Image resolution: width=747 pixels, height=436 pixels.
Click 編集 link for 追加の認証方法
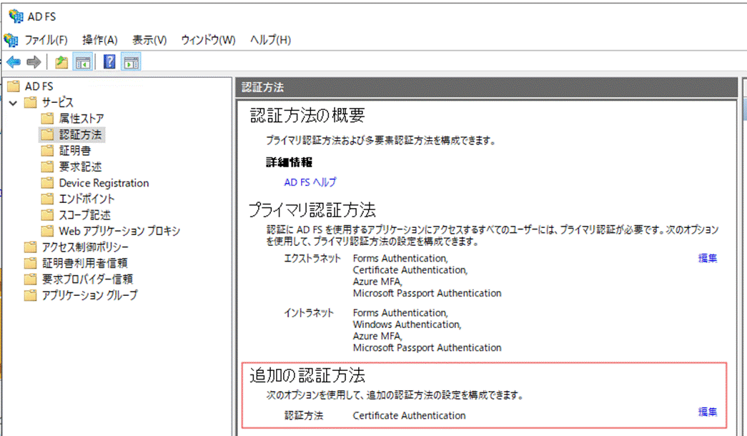pyautogui.click(x=708, y=412)
